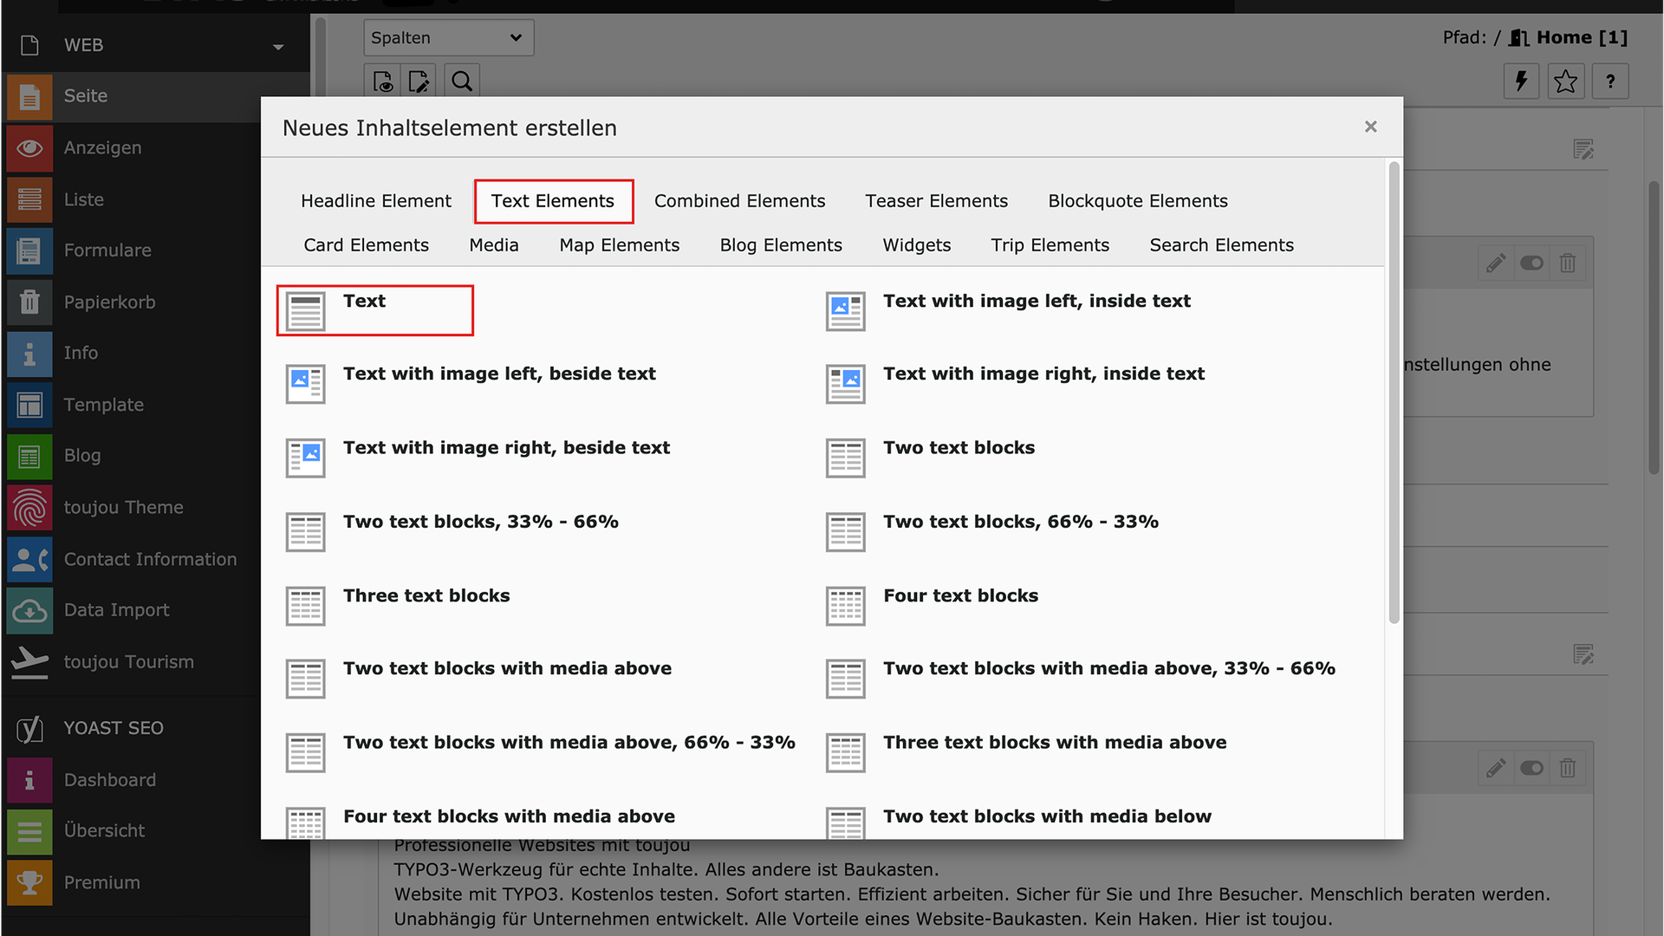This screenshot has height=936, width=1664.
Task: Click the dialog vertical scrollbar
Action: tap(1394, 390)
